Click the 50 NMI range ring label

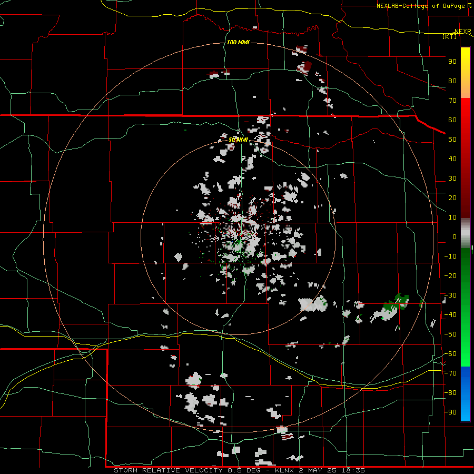click(x=238, y=140)
